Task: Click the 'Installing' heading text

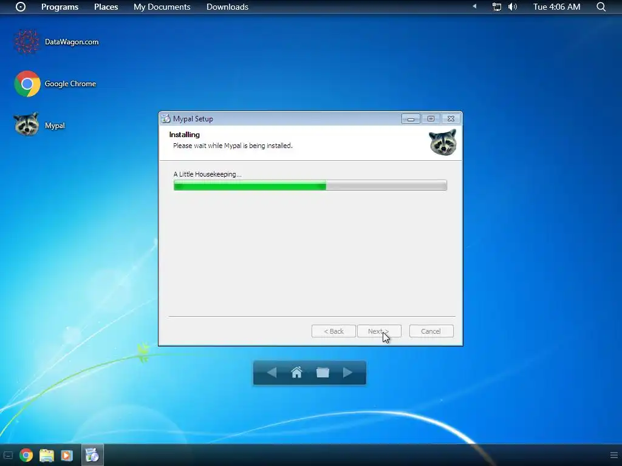Action: [185, 135]
